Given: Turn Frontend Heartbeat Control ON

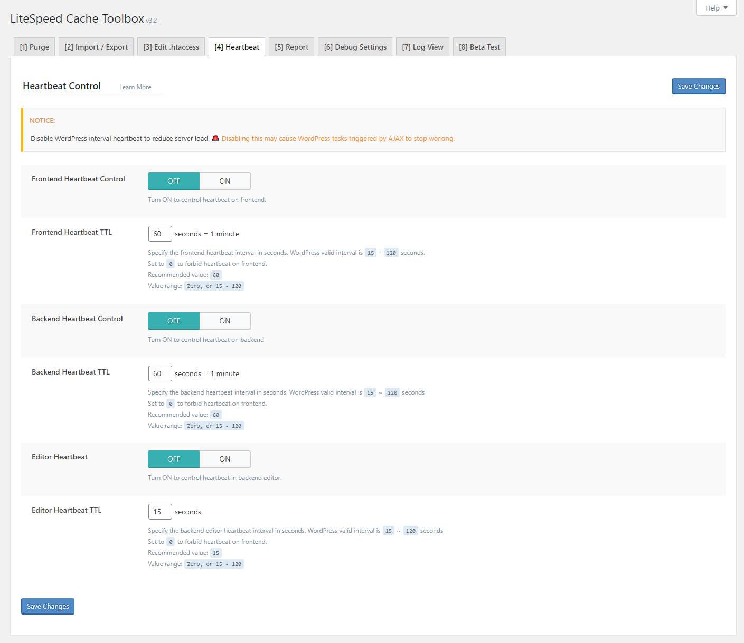Looking at the screenshot, I should coord(225,181).
